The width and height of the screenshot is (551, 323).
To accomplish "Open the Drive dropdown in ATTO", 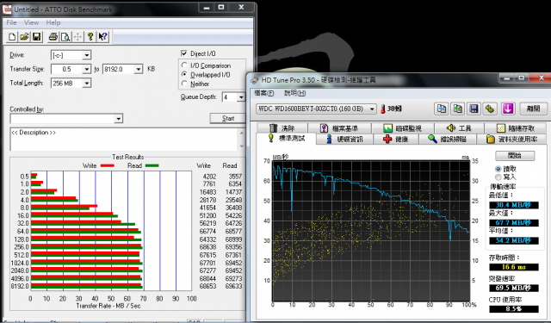I will point(86,55).
